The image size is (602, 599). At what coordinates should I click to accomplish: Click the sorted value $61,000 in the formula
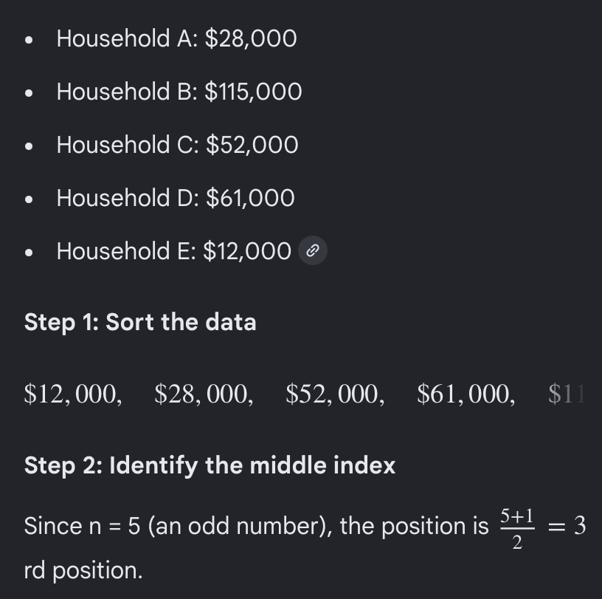click(x=466, y=394)
